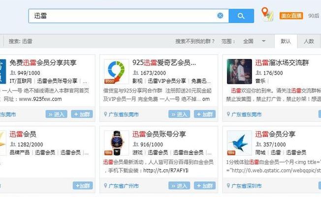The height and width of the screenshot is (197, 321).
Task: Click 广东省东莞市 in 925迅雷爱奇艺会员 card
Action: pos(124,114)
